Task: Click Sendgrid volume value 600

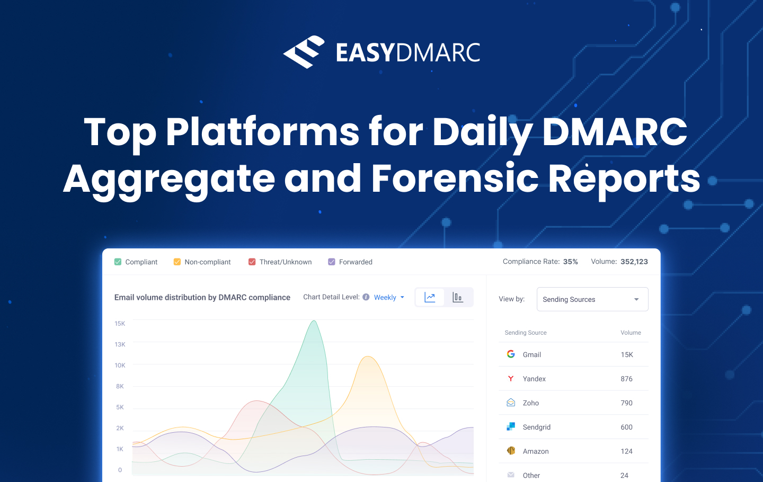Action: coord(627,427)
